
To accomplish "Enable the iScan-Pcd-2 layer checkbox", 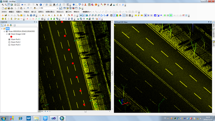I will coord(9,42).
